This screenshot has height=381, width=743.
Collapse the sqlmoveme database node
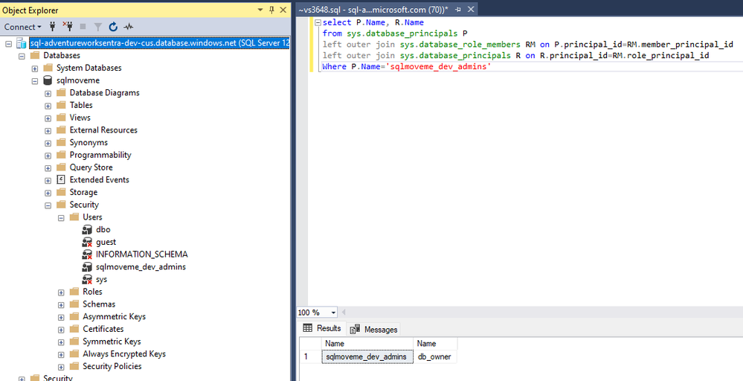[x=35, y=80]
